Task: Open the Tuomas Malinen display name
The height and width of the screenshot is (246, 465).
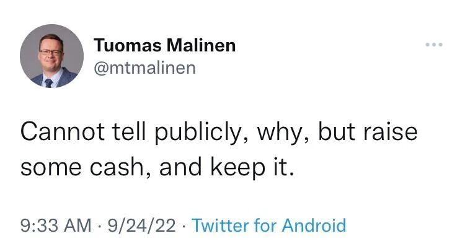Action: pyautogui.click(x=165, y=46)
